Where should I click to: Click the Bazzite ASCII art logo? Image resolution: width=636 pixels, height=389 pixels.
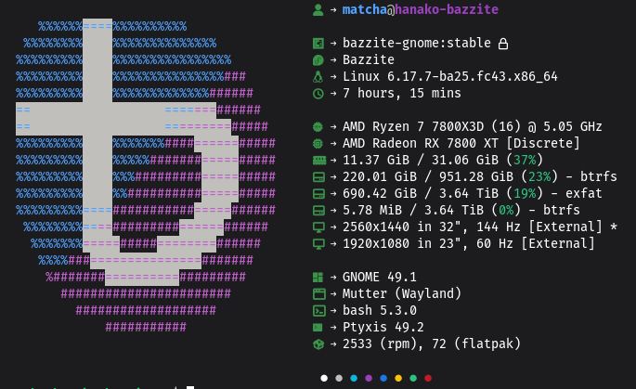[x=146, y=176]
